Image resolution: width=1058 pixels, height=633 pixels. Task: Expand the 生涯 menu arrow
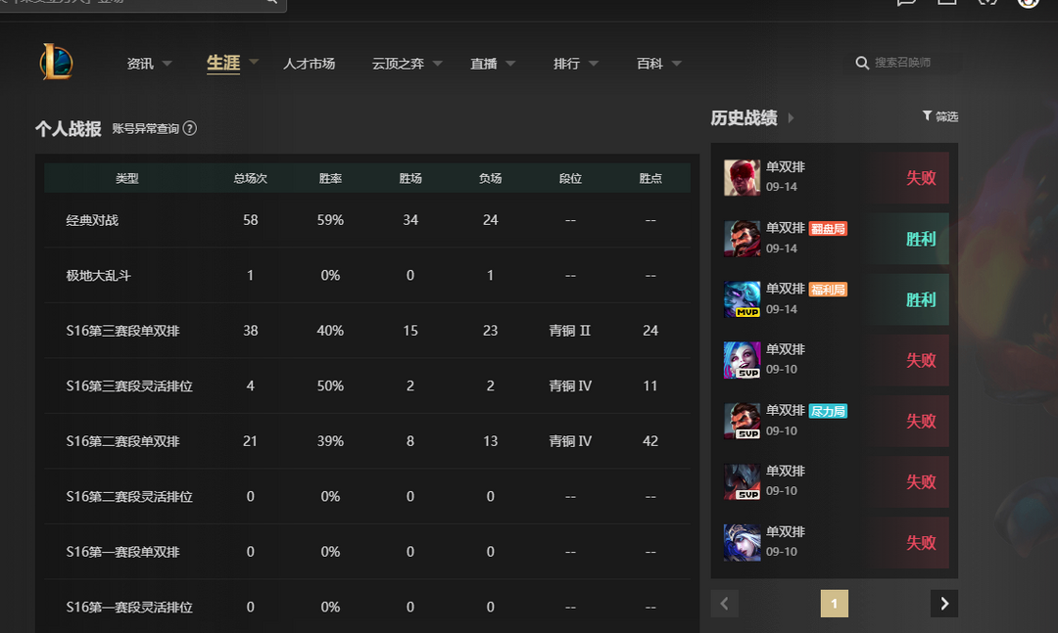[x=254, y=62]
